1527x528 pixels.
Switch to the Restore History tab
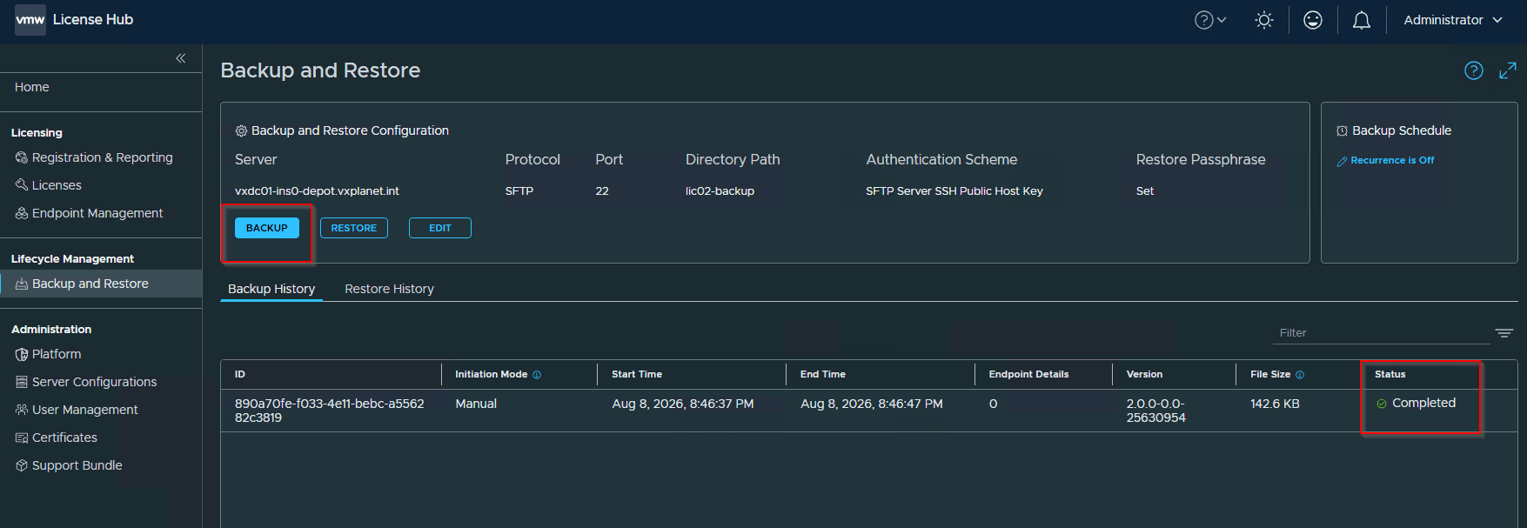[389, 289]
